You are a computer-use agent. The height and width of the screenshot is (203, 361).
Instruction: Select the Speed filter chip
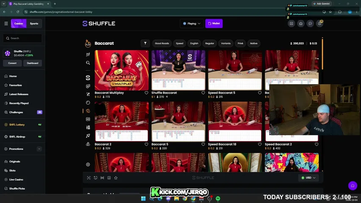tap(179, 43)
